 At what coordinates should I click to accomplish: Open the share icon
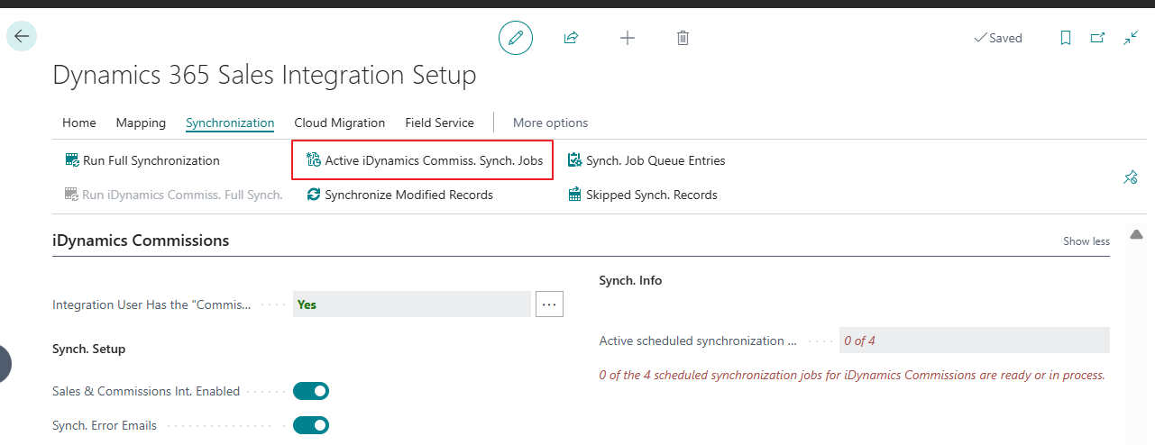click(571, 38)
